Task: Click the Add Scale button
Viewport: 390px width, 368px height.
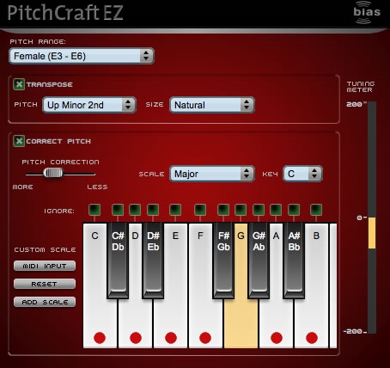Action: click(x=45, y=302)
